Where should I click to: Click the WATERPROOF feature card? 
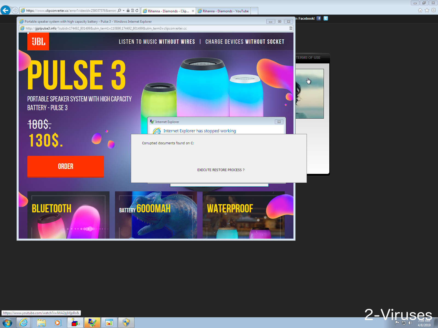click(244, 215)
